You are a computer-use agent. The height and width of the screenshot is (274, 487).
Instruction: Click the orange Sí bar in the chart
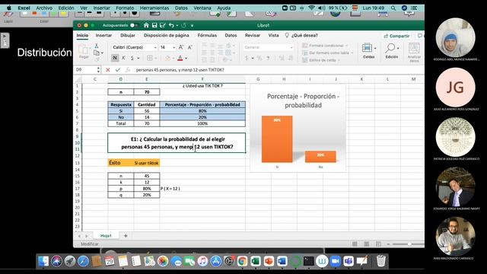click(x=277, y=139)
